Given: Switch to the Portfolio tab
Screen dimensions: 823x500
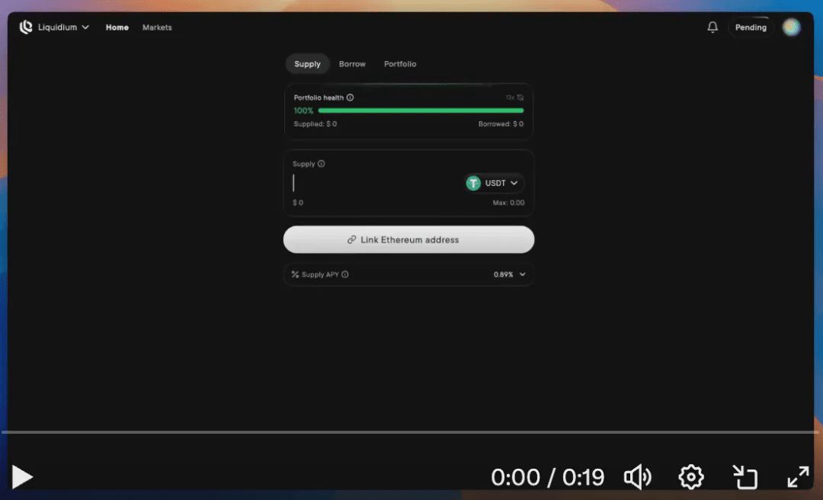Looking at the screenshot, I should click(400, 63).
